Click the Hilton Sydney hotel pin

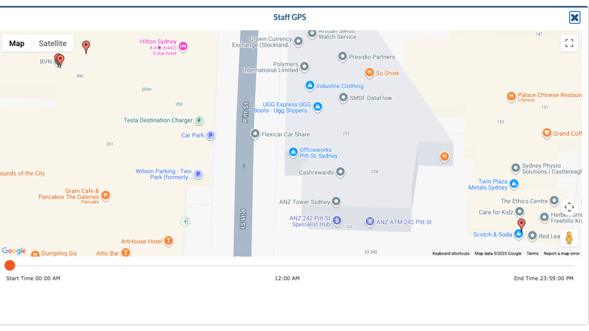coord(183,46)
